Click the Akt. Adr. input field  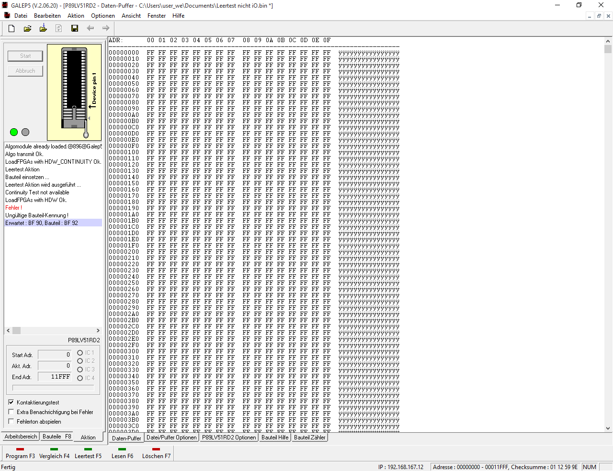click(55, 366)
